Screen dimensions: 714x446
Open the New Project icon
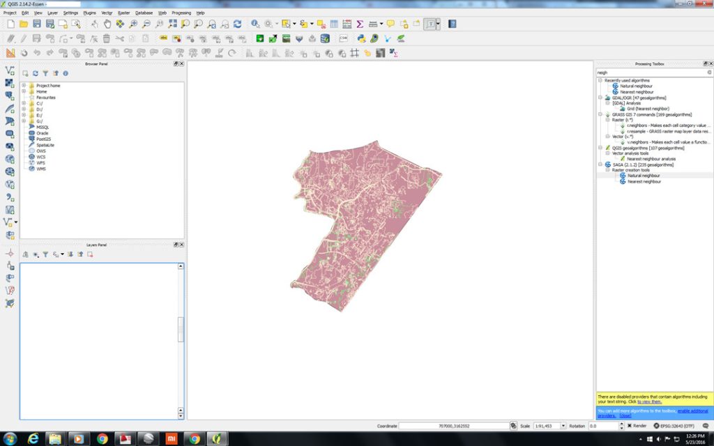pos(10,24)
